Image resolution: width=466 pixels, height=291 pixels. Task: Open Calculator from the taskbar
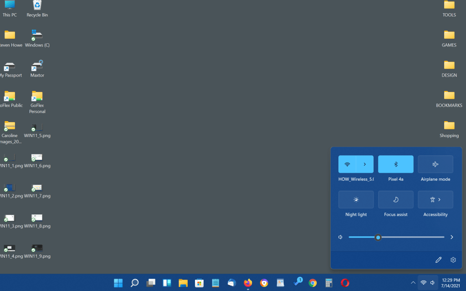(328, 283)
